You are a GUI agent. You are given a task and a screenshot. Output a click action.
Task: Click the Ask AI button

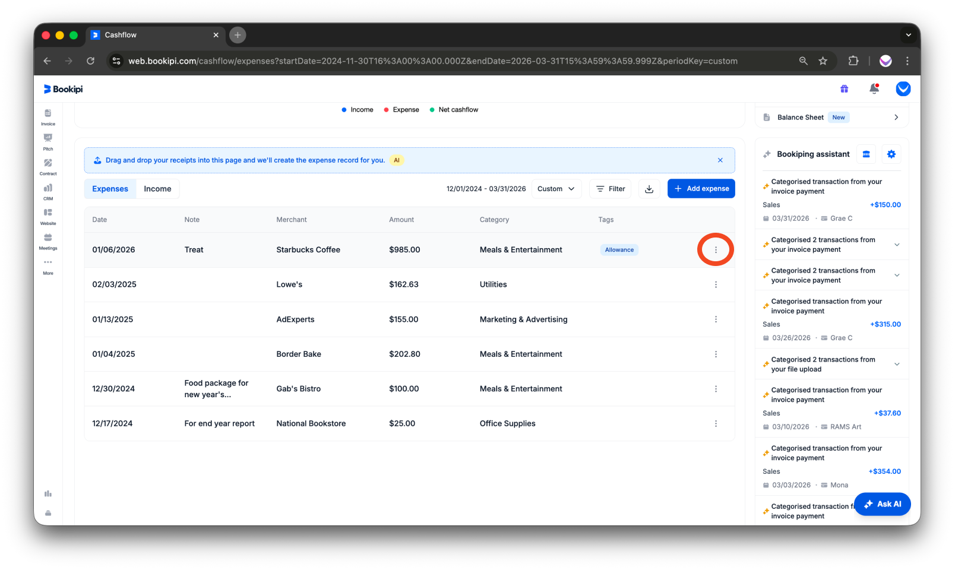point(883,503)
